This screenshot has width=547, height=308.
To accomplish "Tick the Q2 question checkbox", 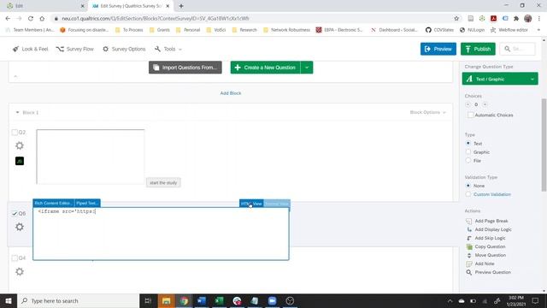I will click(x=15, y=133).
